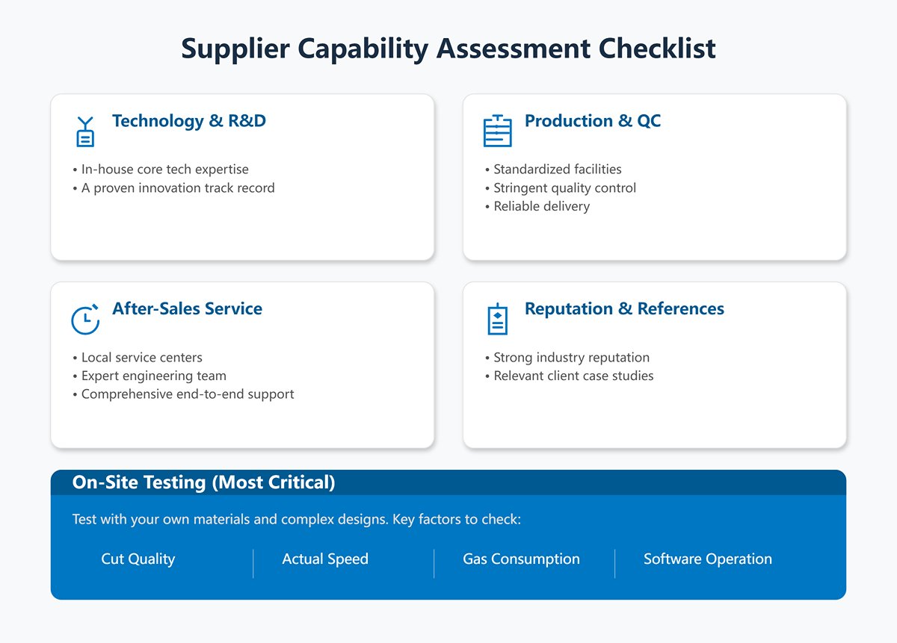Select the Local service centers bullet
Screen dimensions: 897x643
point(141,358)
